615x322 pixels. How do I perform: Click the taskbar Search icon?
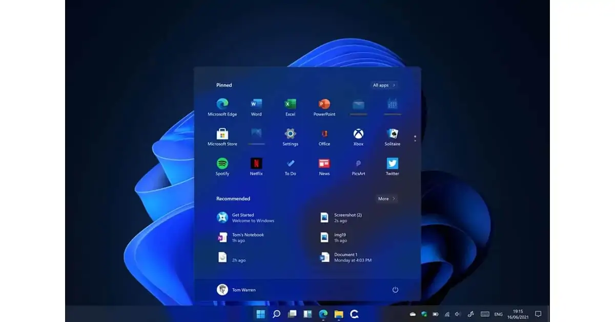pyautogui.click(x=276, y=314)
